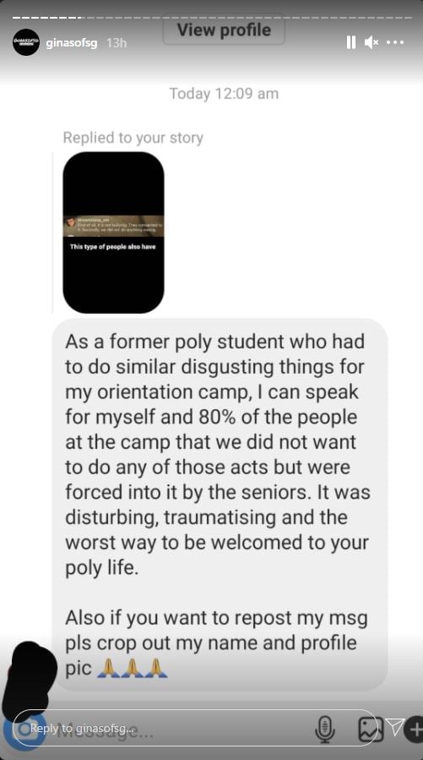Open the ginasofsg profile avatar

click(26, 42)
